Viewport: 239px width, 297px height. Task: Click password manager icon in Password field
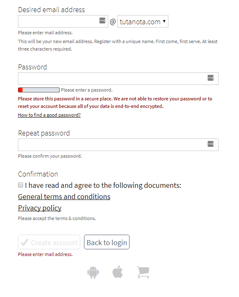(211, 78)
